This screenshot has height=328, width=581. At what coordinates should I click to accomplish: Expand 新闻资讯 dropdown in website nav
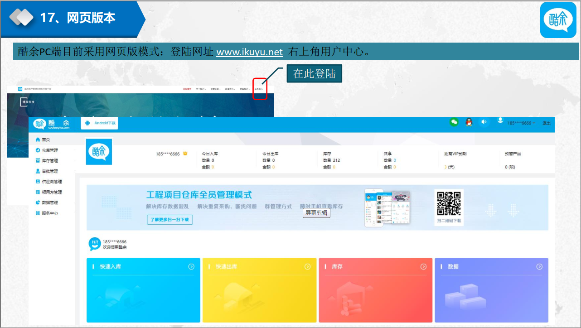tap(230, 89)
